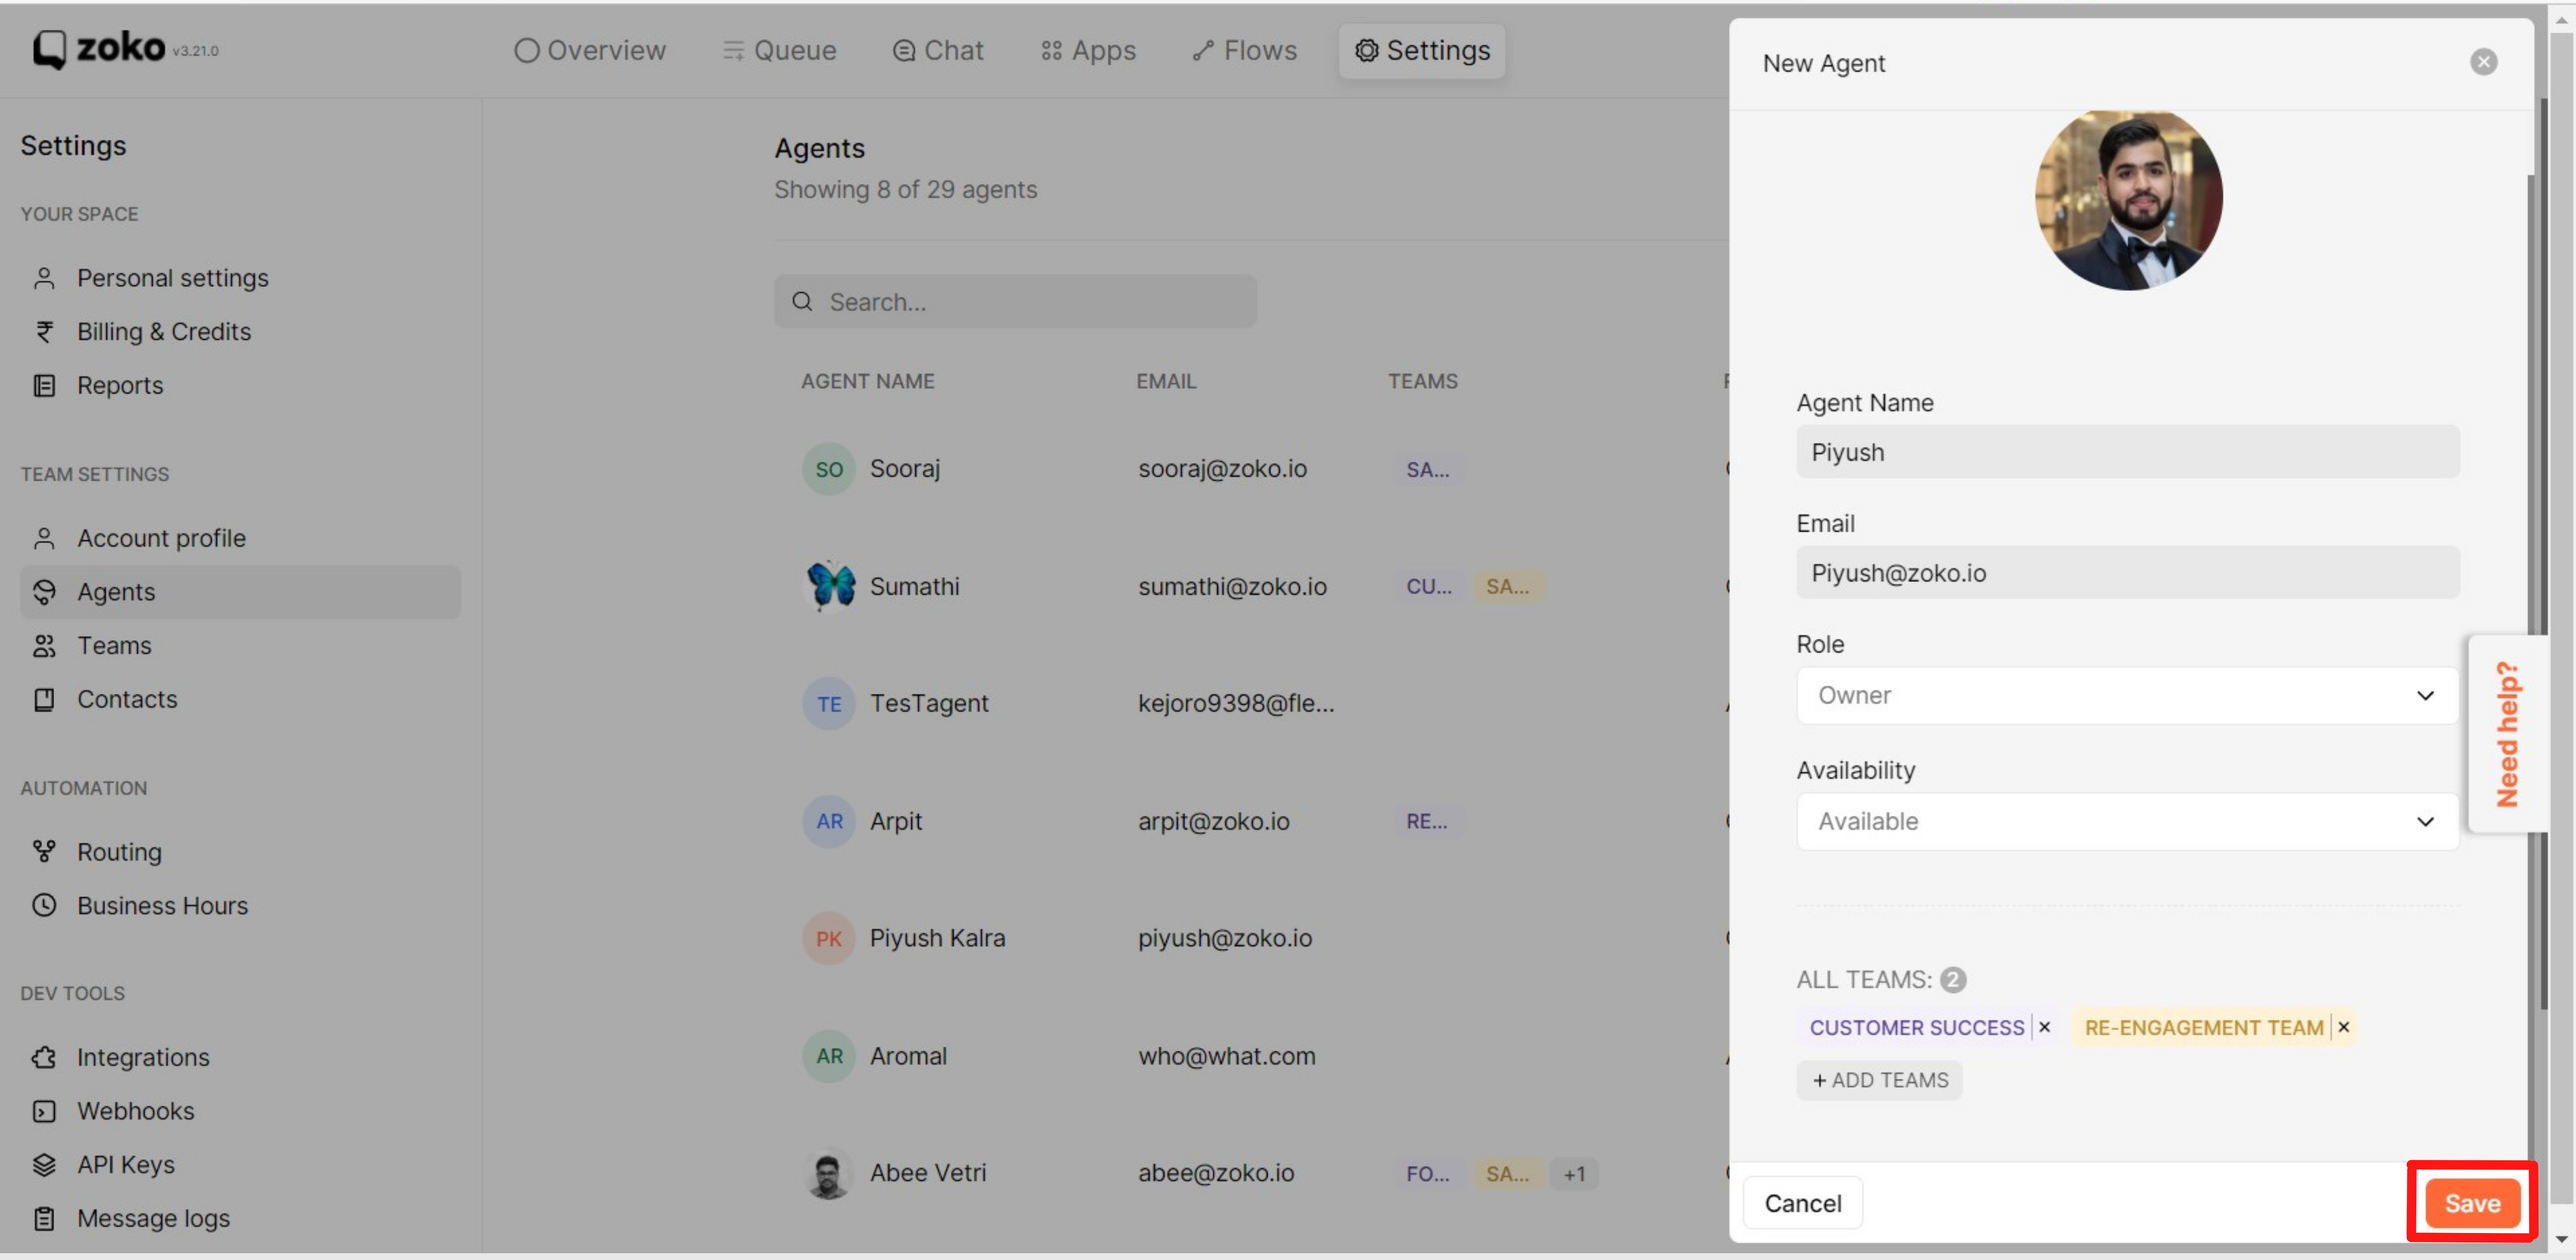Remove Customer Success team tag
Viewport: 2576px width, 1260px height.
tap(2045, 1027)
